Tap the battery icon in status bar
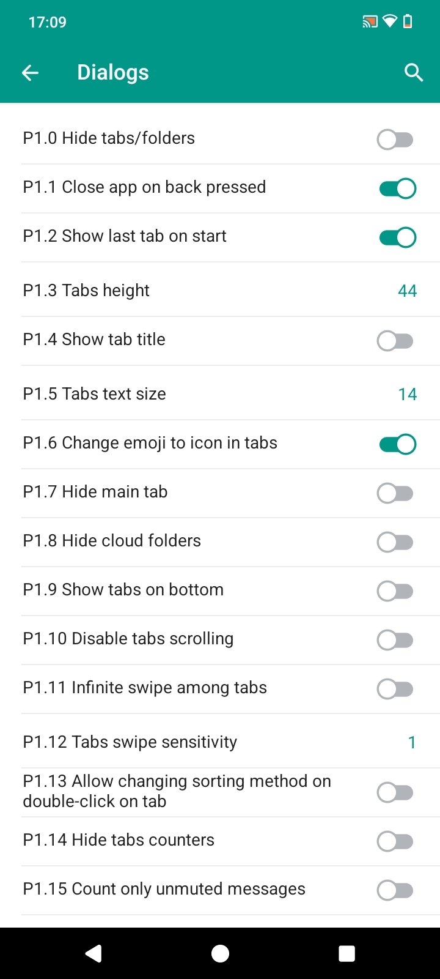Screen dimensions: 440x979 tap(408, 23)
